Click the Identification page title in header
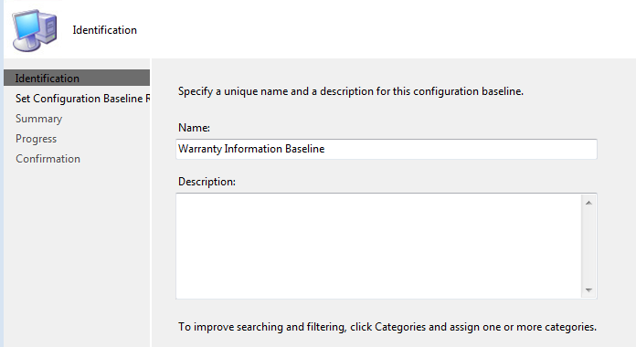Screen dimensions: 636x347 point(105,30)
